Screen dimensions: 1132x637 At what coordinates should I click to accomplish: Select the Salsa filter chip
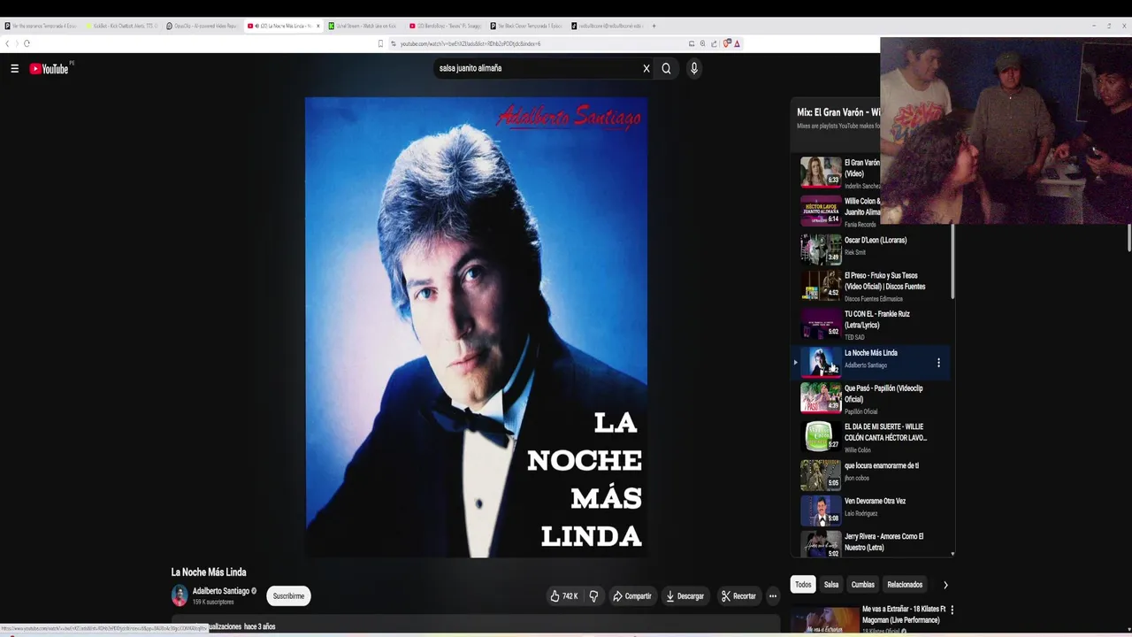pyautogui.click(x=831, y=585)
